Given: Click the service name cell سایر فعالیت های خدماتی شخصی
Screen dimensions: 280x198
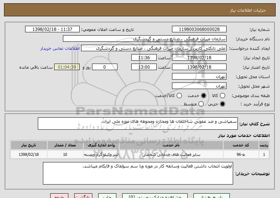Looking at the screenshot, I should click(x=171, y=154).
